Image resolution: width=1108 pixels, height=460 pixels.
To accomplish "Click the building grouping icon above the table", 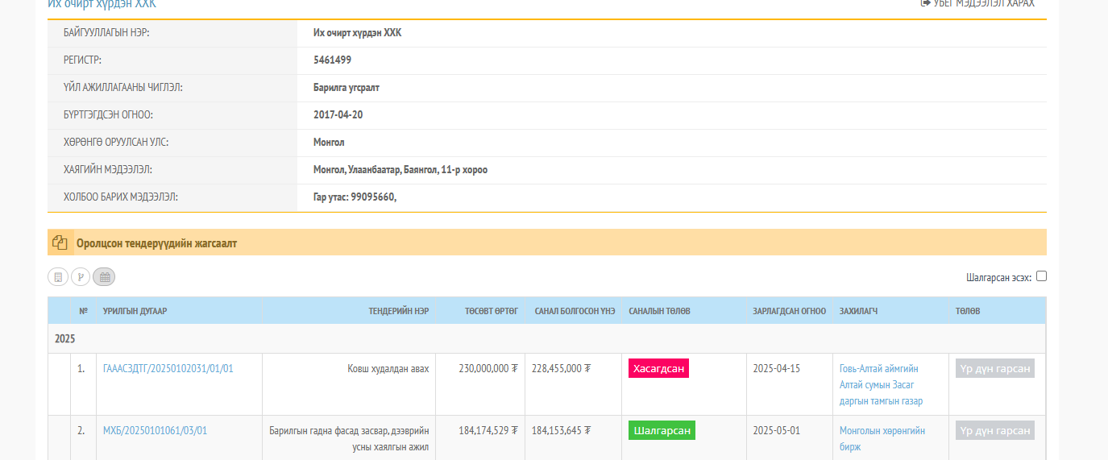I will point(58,277).
